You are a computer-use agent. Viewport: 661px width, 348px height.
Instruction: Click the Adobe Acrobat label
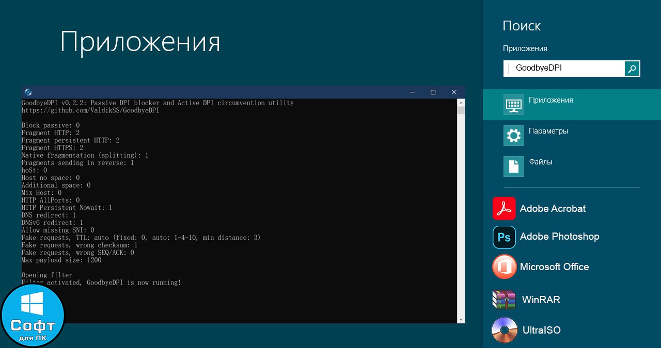point(553,209)
